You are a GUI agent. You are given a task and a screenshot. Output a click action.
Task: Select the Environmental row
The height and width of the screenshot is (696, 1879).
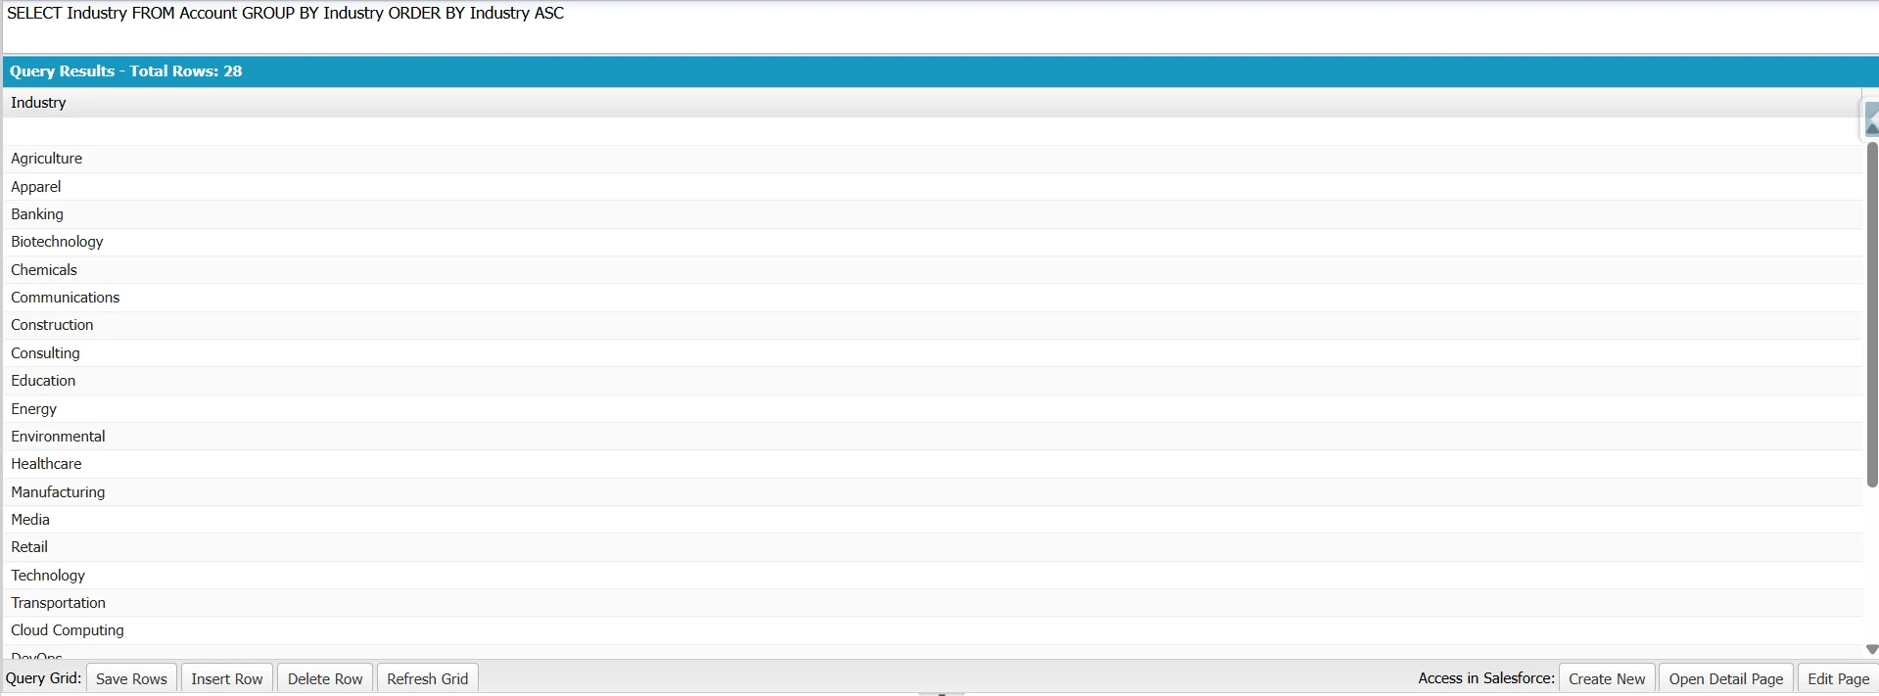pyautogui.click(x=932, y=437)
